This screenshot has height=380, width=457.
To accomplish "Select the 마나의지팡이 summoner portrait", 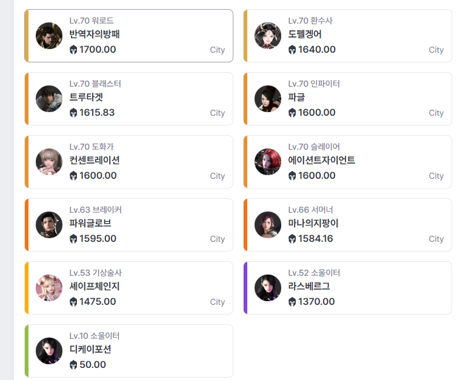I will point(268,225).
